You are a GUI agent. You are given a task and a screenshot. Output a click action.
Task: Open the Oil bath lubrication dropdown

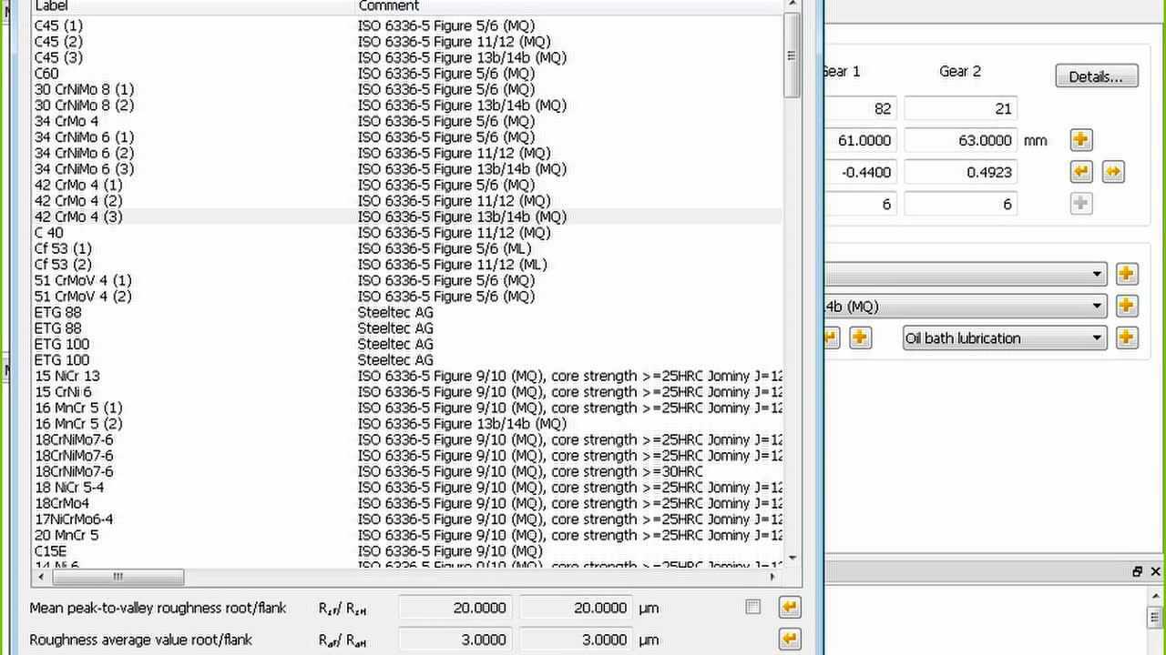coord(1004,338)
